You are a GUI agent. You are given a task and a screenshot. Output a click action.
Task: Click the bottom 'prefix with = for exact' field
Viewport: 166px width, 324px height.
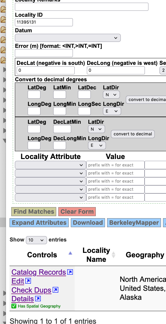click(x=115, y=197)
